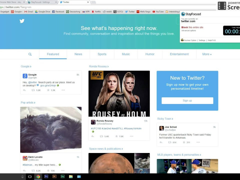Image resolution: width=240 pixels, height=180 pixels.
Task: Retweet the Ronda Rousey tweet
Action: click(101, 136)
